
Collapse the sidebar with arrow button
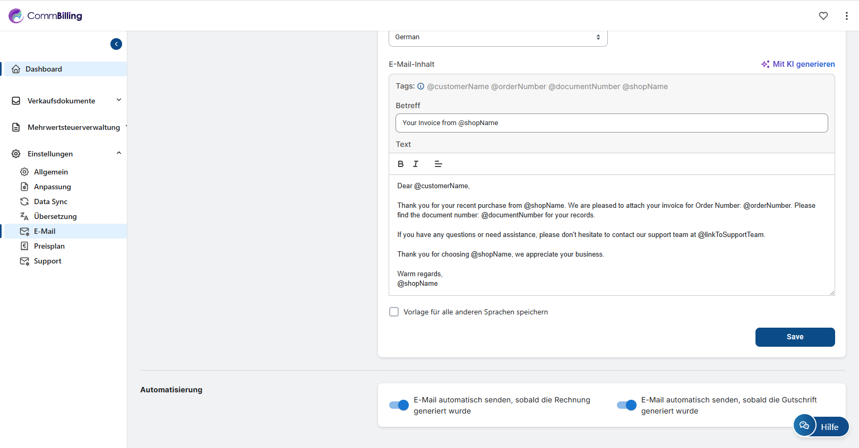pos(116,44)
